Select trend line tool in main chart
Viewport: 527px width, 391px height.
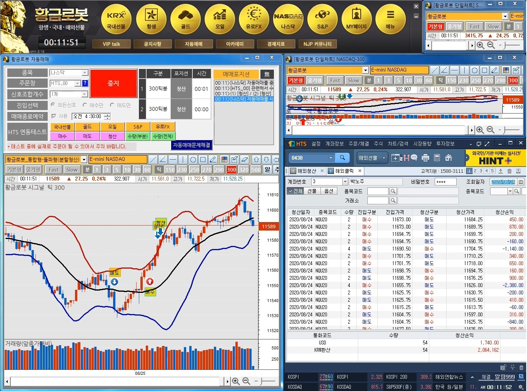(x=153, y=159)
